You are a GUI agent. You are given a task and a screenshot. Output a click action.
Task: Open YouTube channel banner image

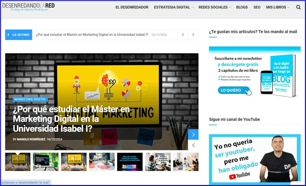(x=255, y=159)
